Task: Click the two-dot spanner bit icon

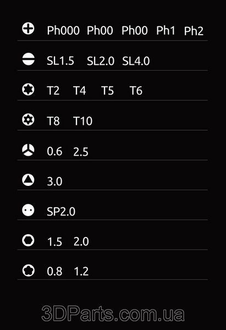Action: pyautogui.click(x=28, y=210)
